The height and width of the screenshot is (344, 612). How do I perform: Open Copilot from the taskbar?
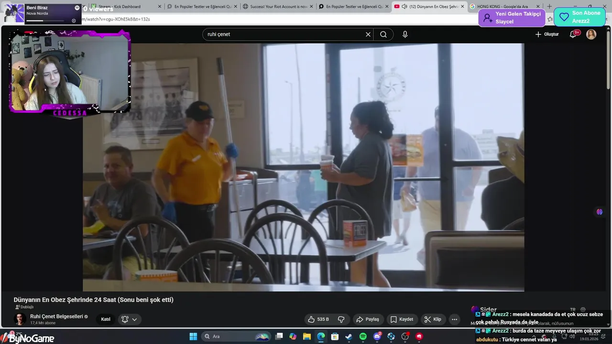[293, 336]
